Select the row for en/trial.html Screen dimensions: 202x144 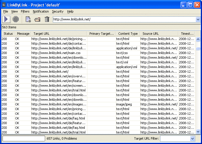point(98,90)
